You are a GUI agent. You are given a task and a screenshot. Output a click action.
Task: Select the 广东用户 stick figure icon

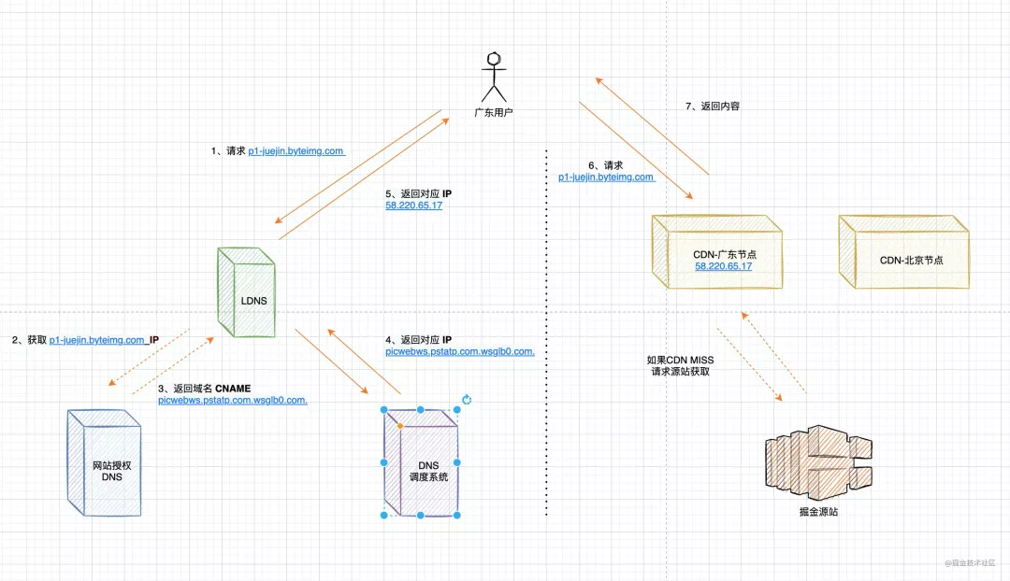coord(494,78)
